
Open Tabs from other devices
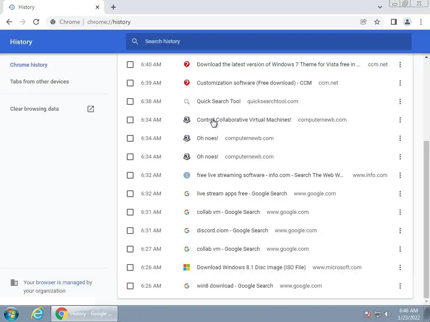click(39, 82)
